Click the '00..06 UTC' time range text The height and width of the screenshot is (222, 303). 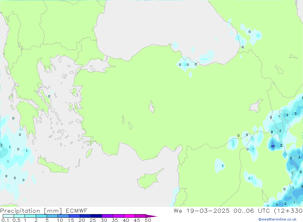point(251,210)
